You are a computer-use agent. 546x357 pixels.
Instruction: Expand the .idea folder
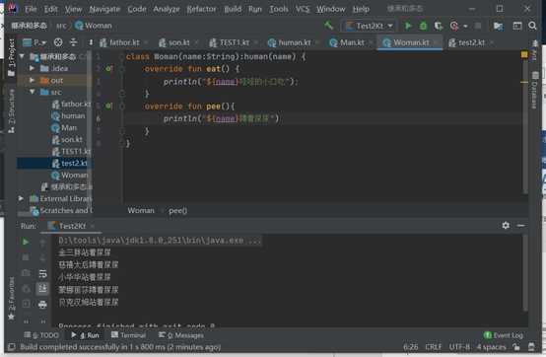32,68
